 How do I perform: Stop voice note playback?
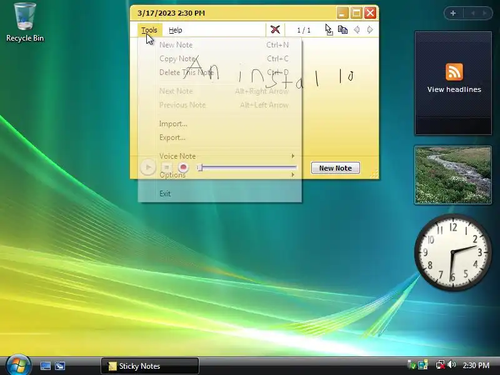click(166, 167)
